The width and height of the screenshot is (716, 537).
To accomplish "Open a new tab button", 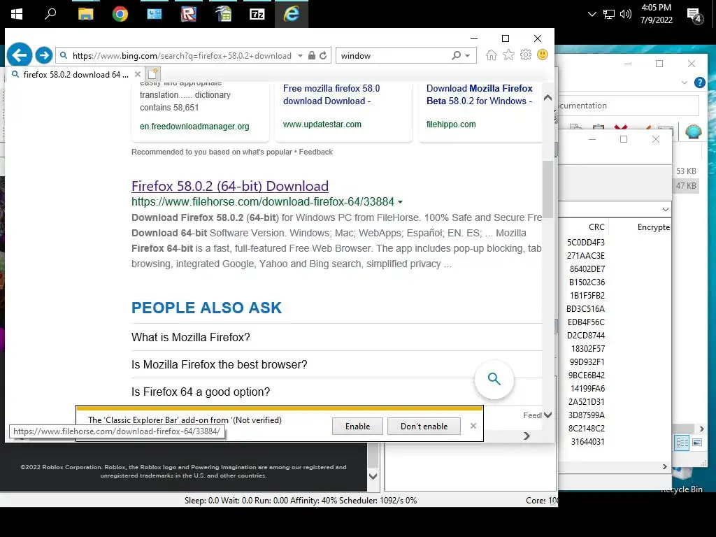I will pyautogui.click(x=153, y=74).
